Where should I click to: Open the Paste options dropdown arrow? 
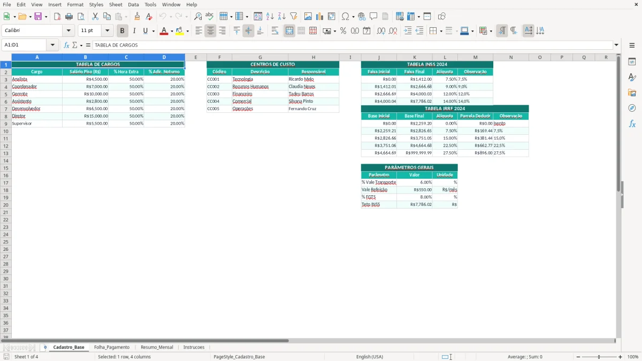(x=126, y=17)
